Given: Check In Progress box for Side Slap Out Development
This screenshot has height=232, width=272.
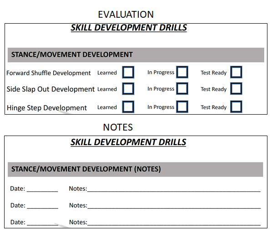Looking at the screenshot, I should [x=182, y=89].
